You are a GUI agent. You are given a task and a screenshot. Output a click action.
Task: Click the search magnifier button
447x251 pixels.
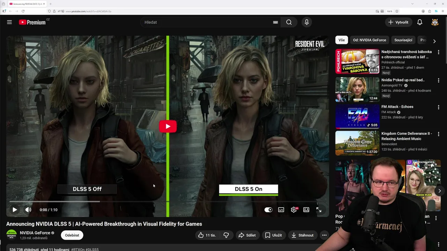coord(289,22)
